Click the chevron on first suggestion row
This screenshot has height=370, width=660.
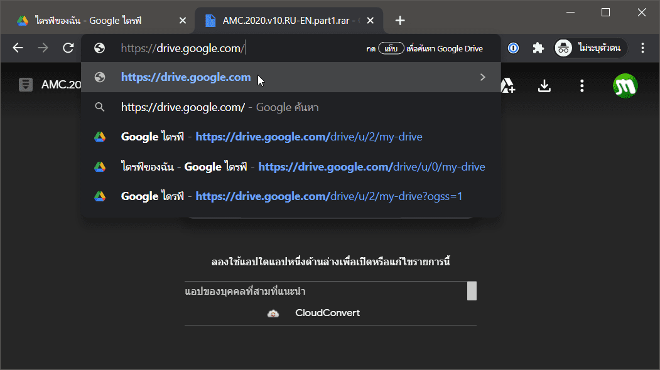click(483, 77)
